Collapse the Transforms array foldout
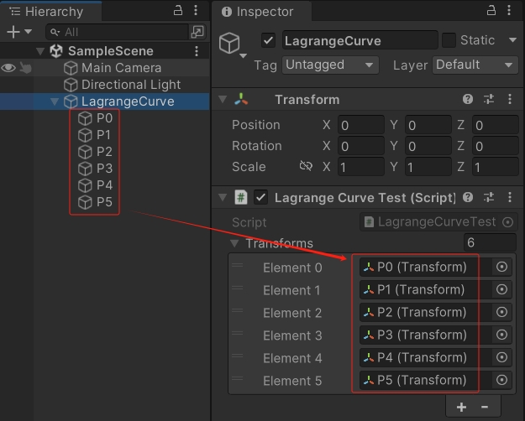Image resolution: width=525 pixels, height=421 pixels. (x=234, y=244)
